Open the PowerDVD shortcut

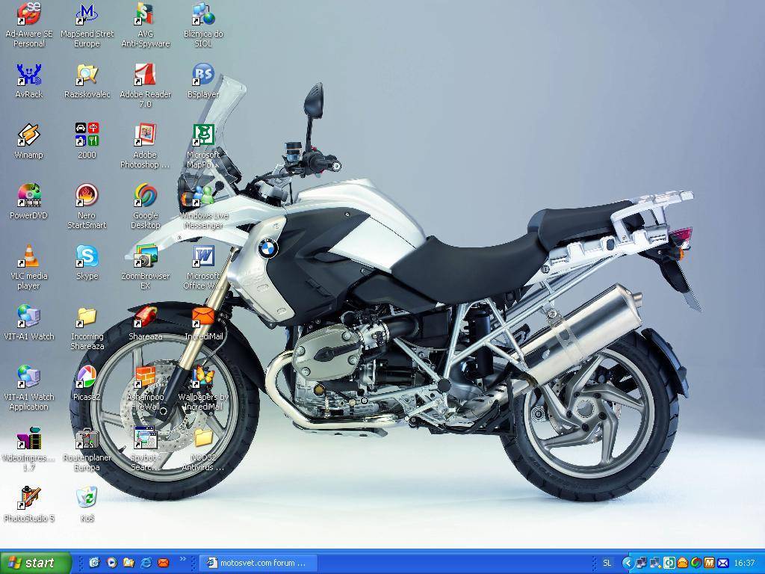pyautogui.click(x=29, y=202)
